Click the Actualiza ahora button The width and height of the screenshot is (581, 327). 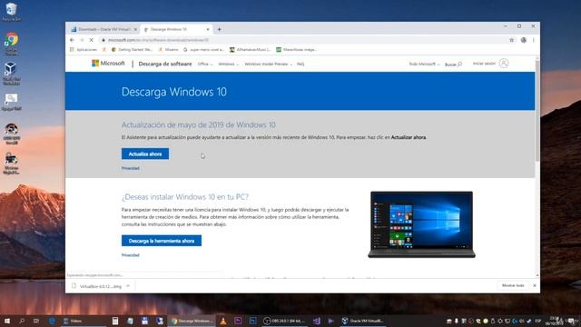coord(145,154)
